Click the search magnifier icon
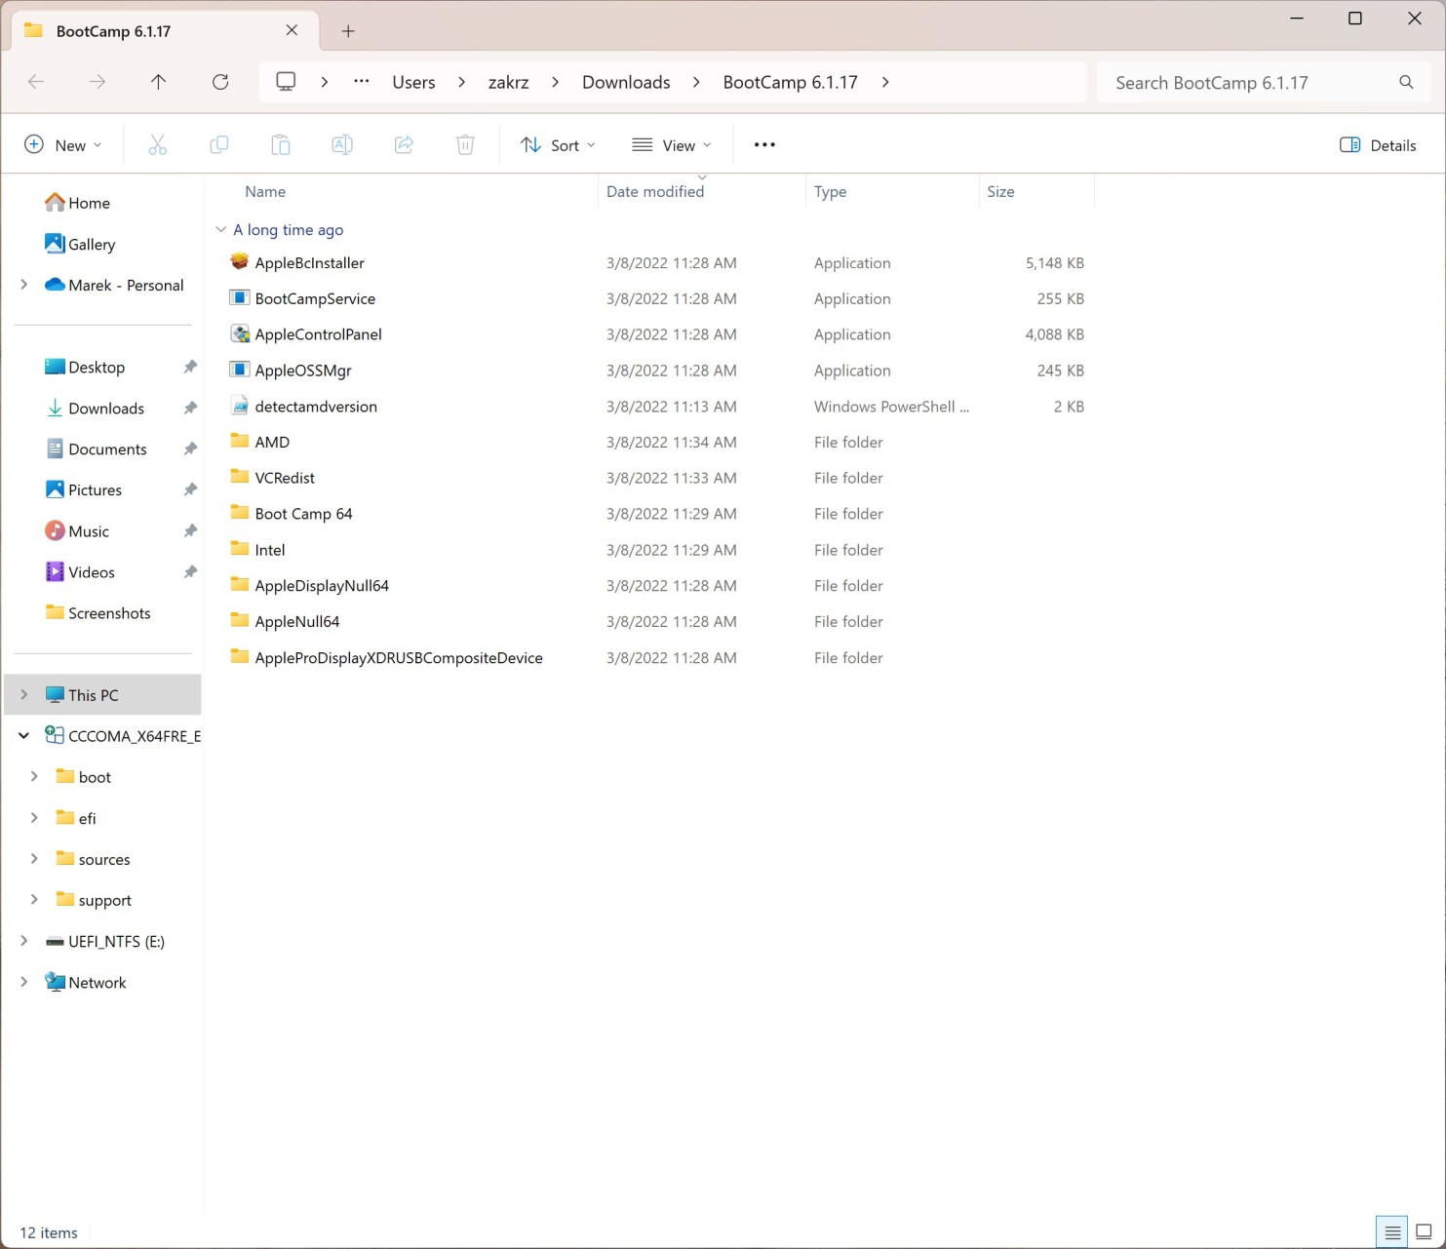 [x=1406, y=82]
